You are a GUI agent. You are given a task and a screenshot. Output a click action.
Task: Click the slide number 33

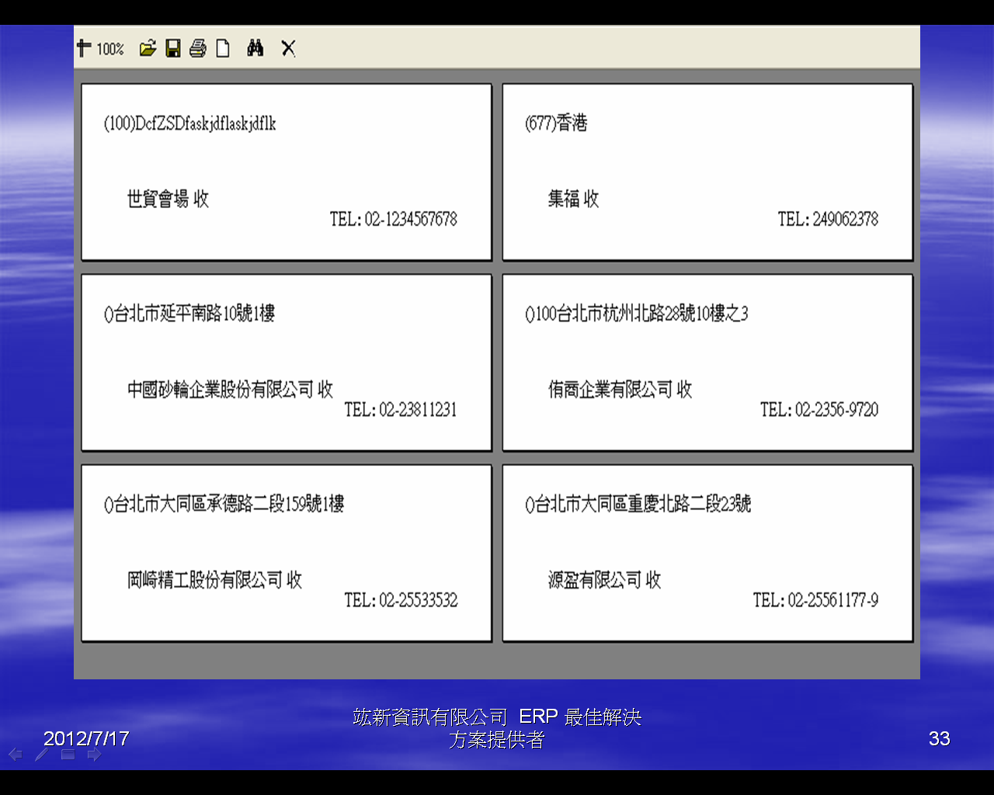940,738
